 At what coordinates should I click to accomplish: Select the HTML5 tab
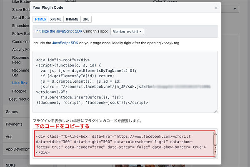40,19
